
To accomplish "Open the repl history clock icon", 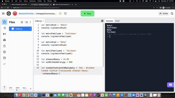I will [65, 14].
